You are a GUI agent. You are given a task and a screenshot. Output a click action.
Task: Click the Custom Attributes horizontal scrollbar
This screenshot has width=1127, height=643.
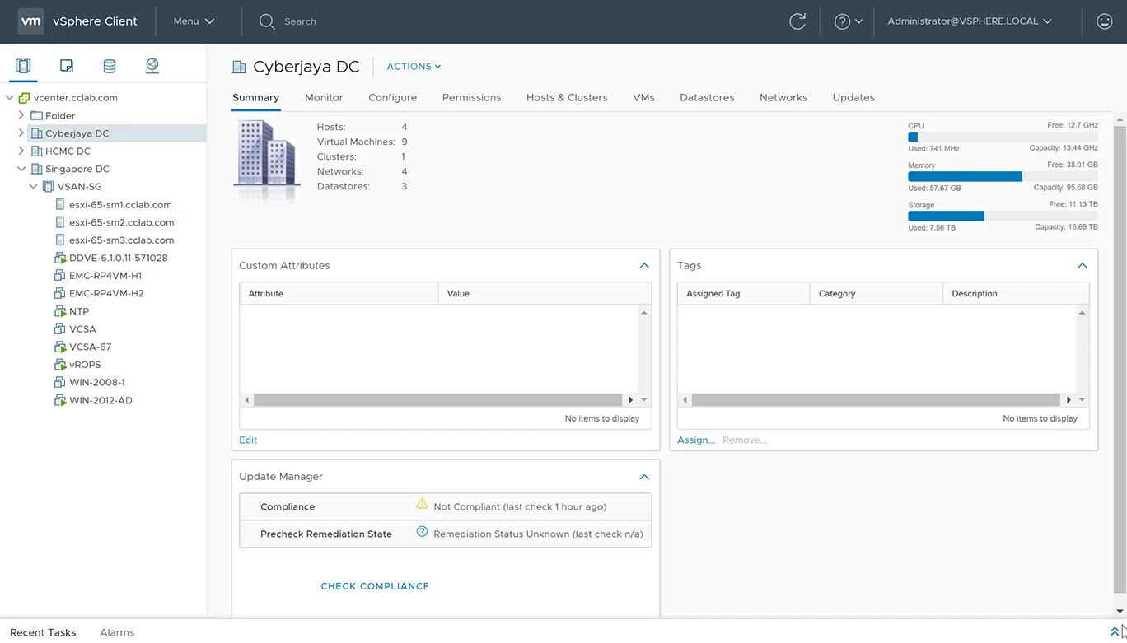(437, 399)
